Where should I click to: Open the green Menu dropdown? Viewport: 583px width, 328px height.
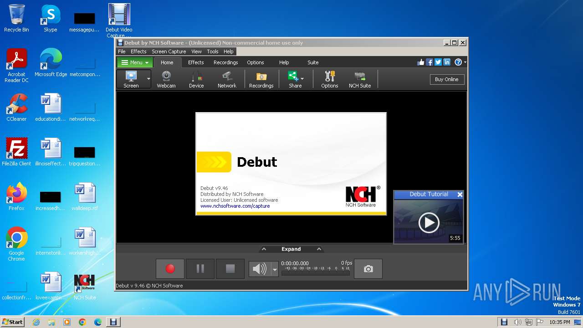(135, 62)
